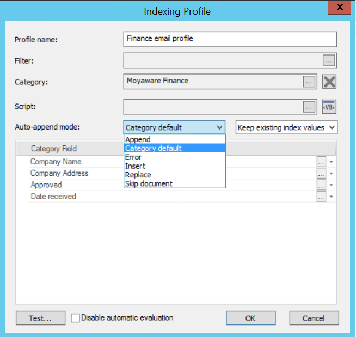Browse for a script with the ellipsis button
The image size is (356, 337).
click(x=309, y=107)
